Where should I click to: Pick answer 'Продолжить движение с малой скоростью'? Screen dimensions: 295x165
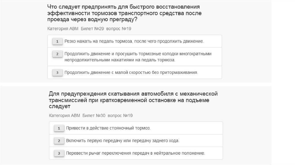131,72
